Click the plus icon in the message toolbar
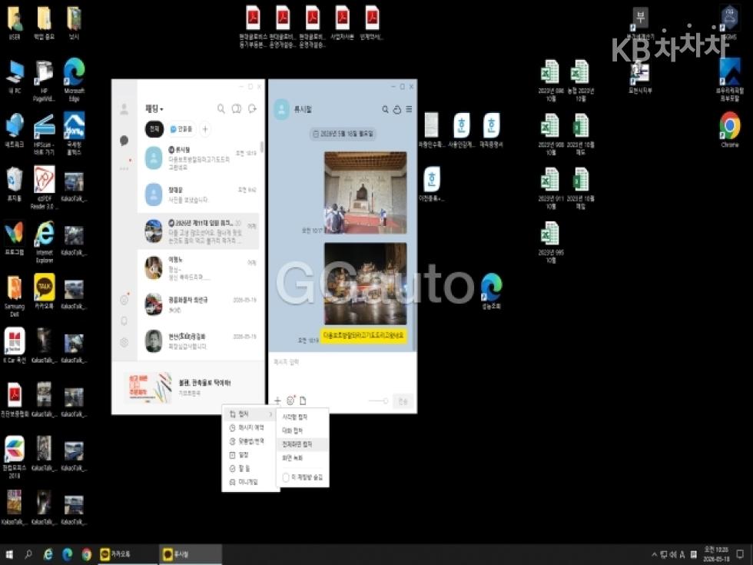This screenshot has height=565, width=753. 277,400
